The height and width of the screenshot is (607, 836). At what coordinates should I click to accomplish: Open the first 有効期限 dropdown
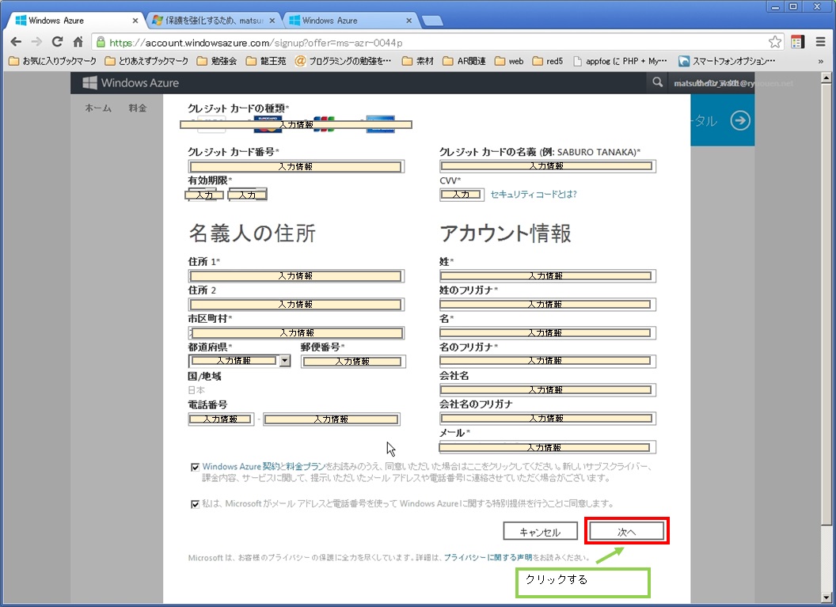(x=205, y=195)
